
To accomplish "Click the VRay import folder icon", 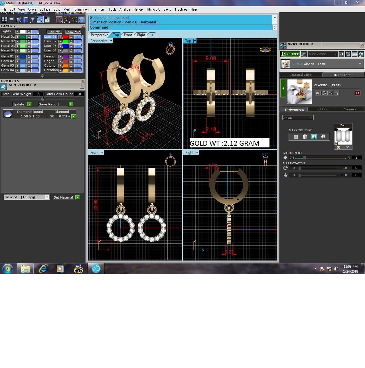I will [330, 93].
